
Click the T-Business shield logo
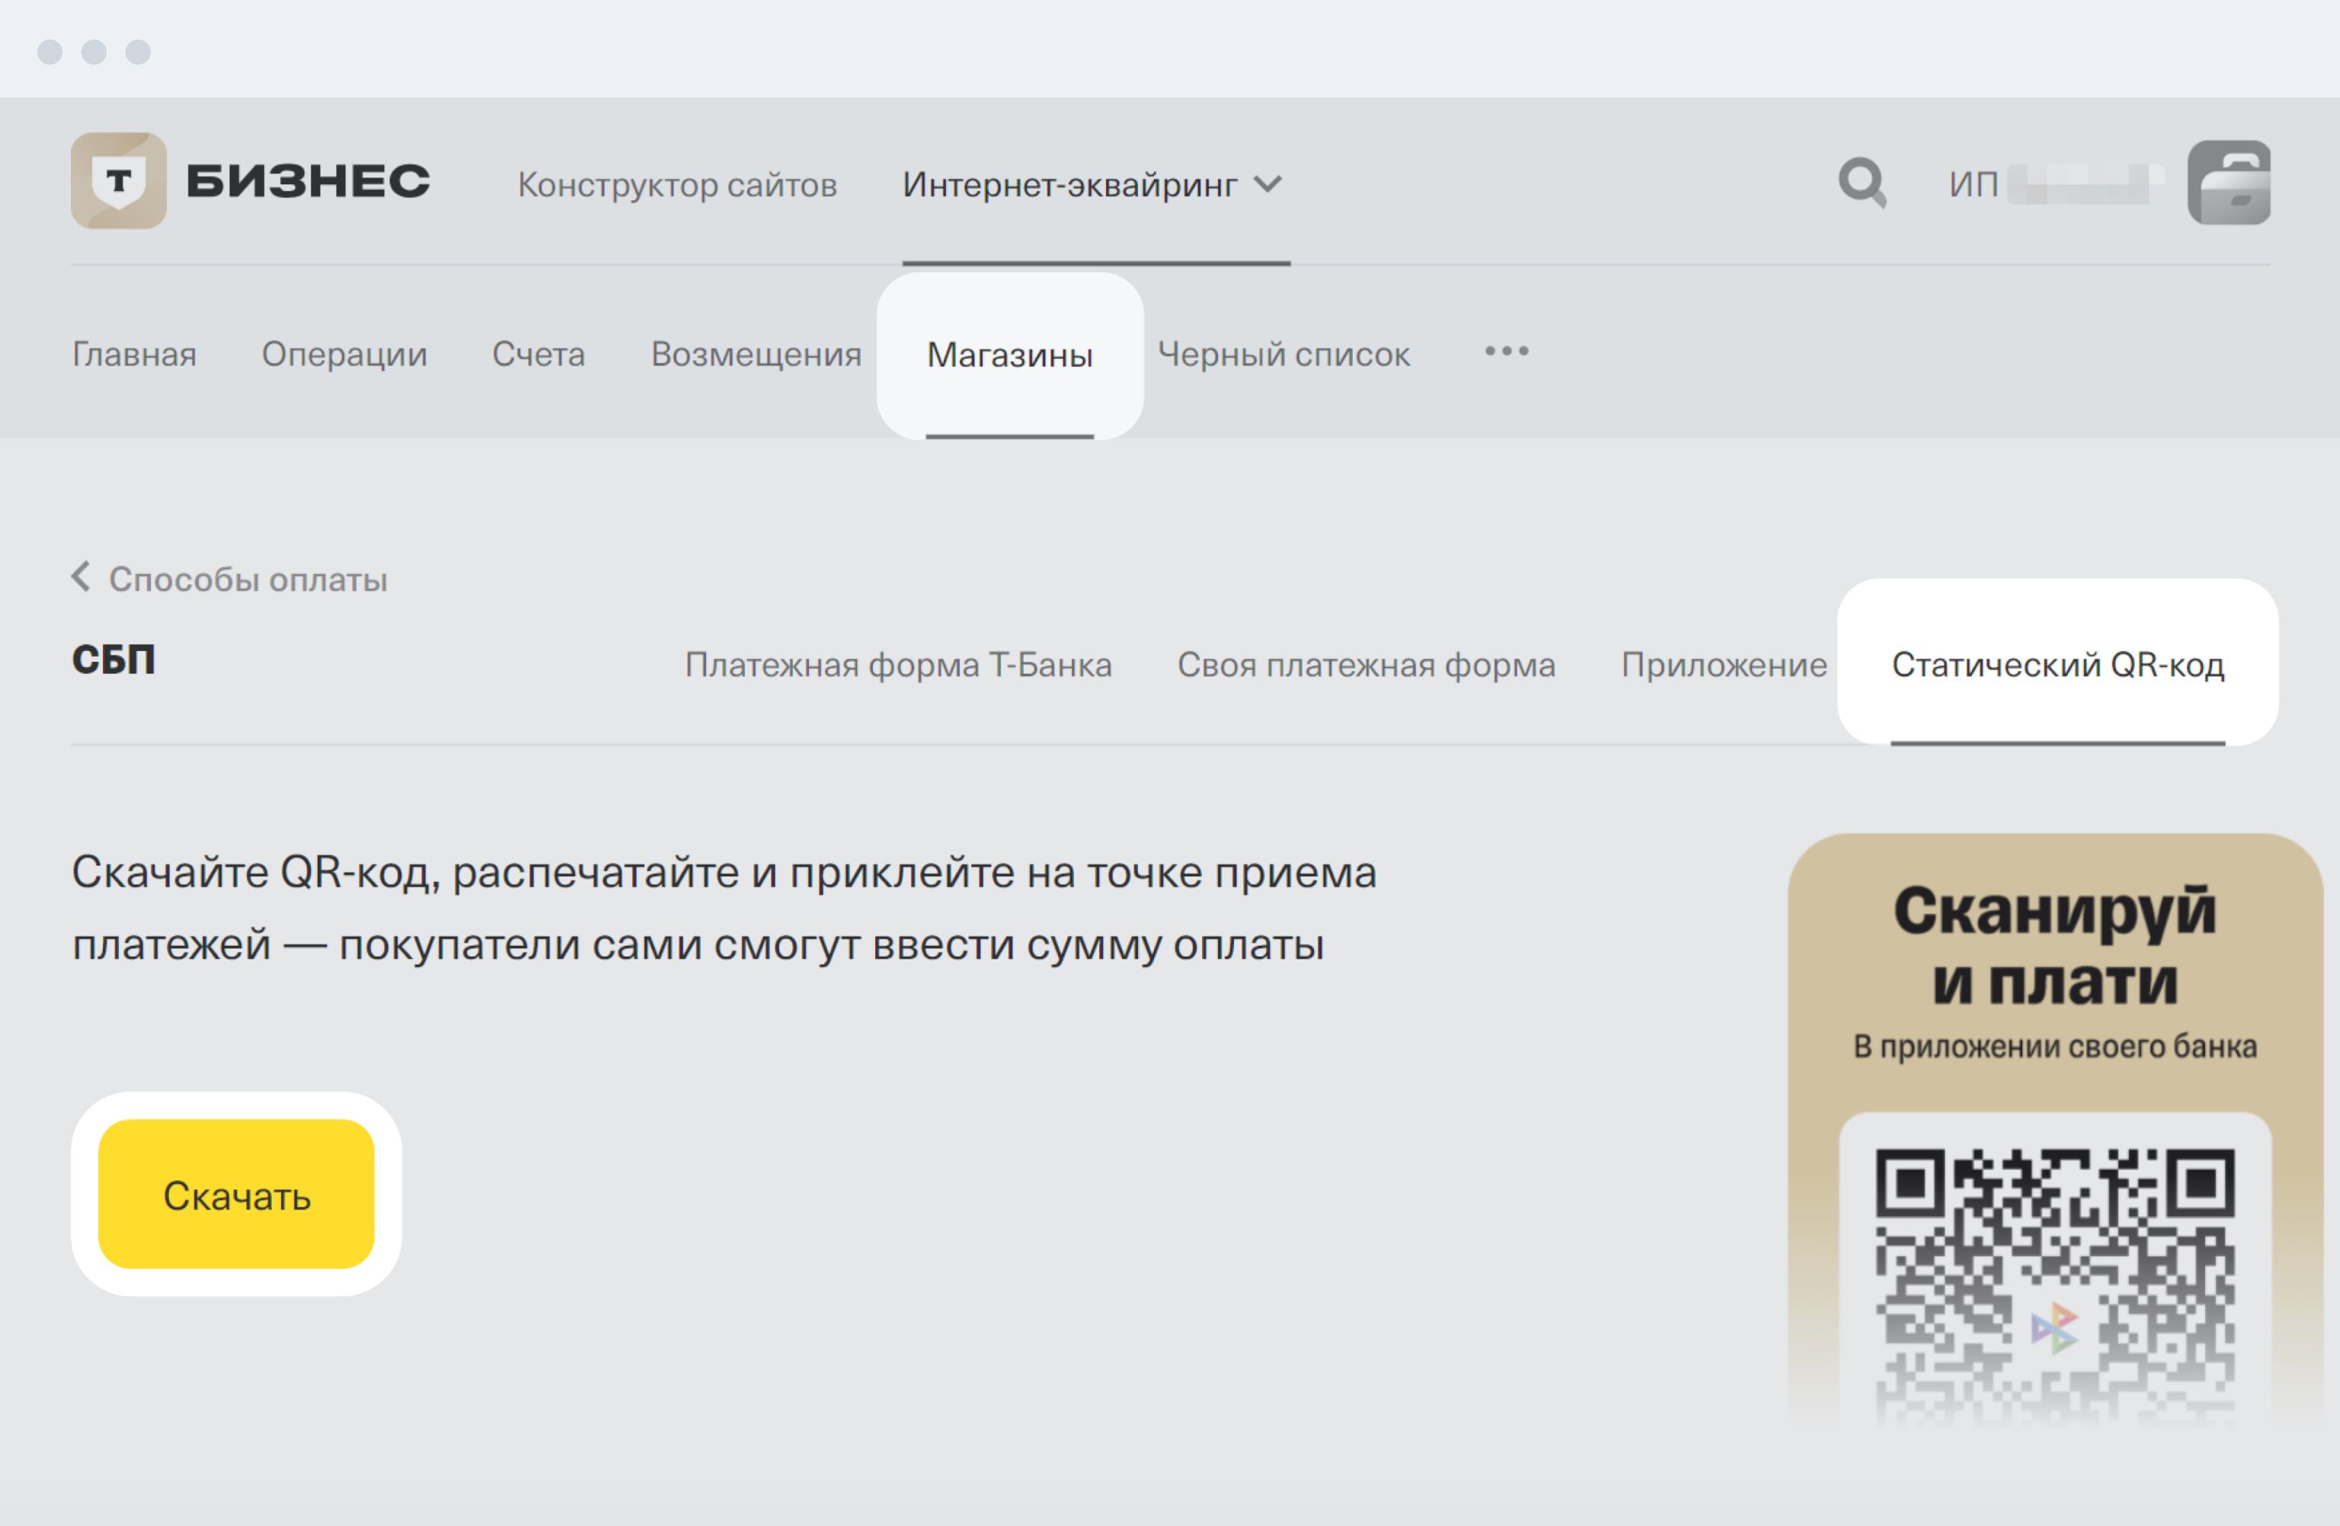point(119,180)
